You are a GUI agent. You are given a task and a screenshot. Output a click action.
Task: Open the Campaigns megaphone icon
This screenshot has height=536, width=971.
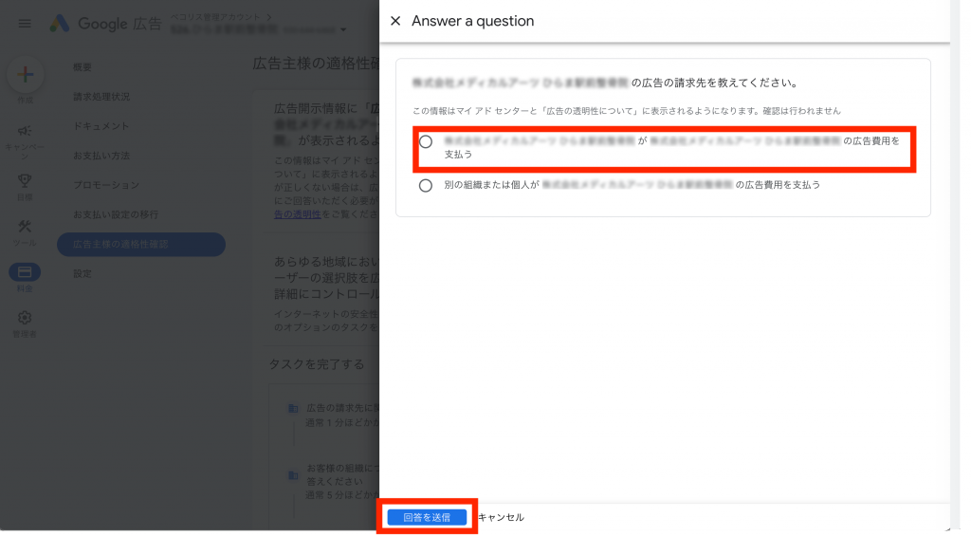(25, 131)
